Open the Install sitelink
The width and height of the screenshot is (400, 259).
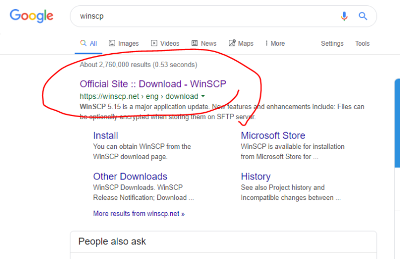(106, 135)
